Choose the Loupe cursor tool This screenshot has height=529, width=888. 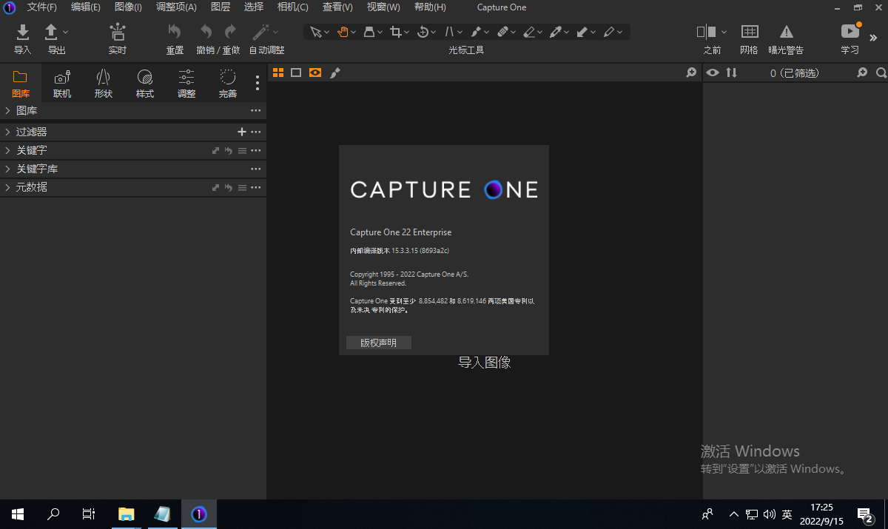[370, 32]
